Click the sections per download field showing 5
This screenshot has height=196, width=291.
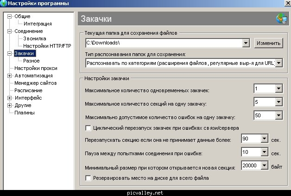coord(265,102)
